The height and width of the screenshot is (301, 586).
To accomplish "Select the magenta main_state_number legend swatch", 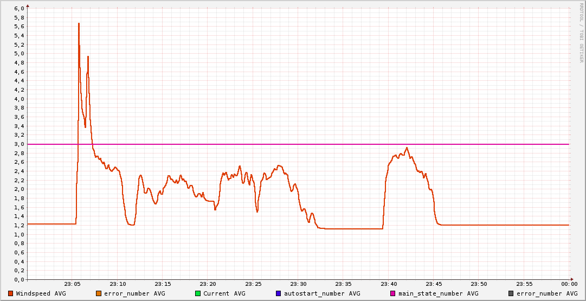I will tap(393, 293).
